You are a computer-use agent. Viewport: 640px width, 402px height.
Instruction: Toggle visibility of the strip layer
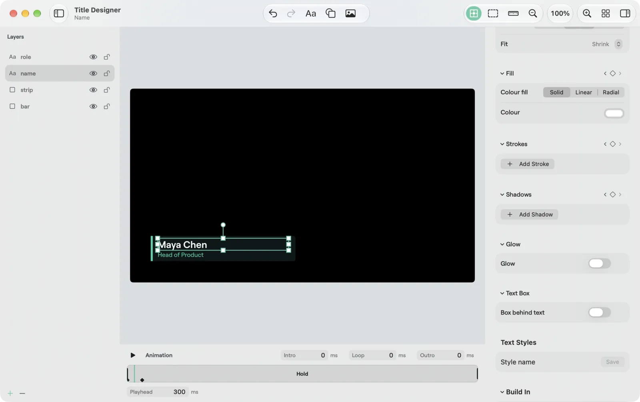93,90
